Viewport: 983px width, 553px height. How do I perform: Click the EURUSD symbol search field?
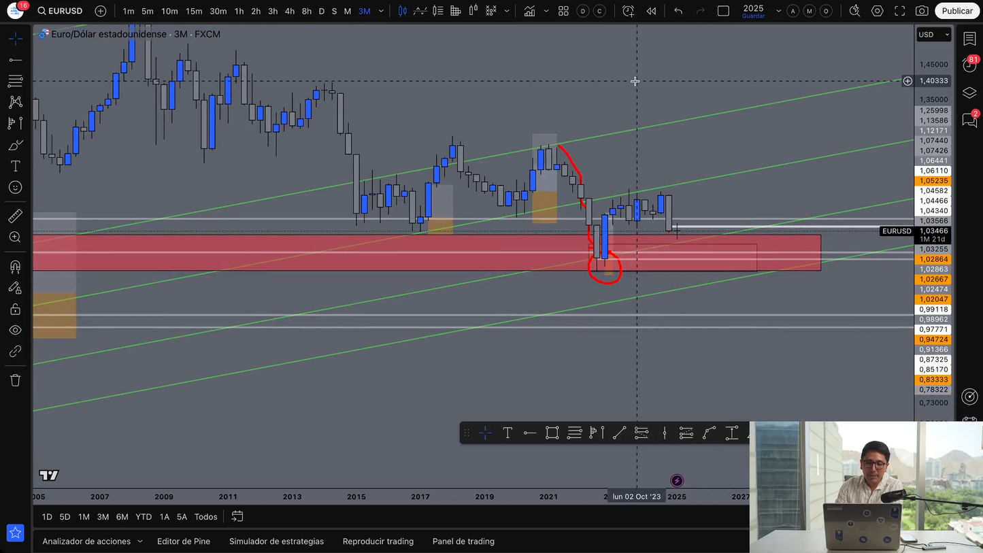[x=61, y=11]
